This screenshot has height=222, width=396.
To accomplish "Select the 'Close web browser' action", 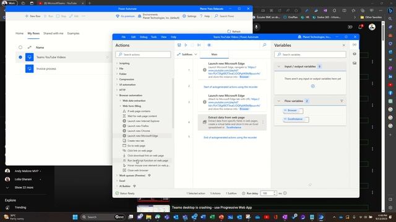I will (138, 170).
